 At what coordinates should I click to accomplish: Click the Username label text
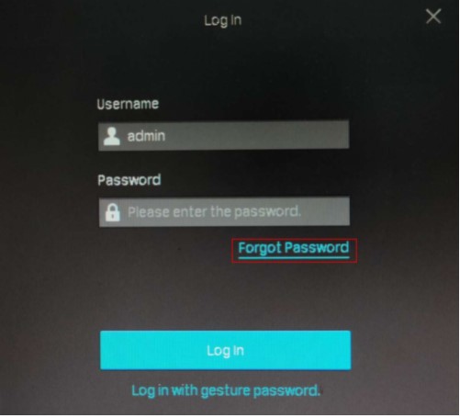[x=128, y=104]
